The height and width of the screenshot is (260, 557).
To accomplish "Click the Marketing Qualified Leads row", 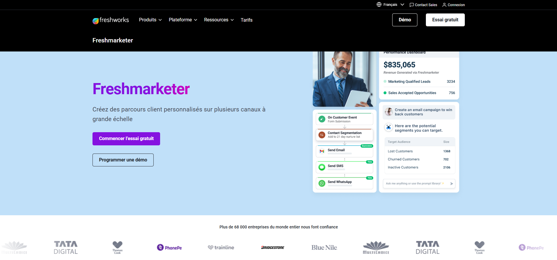I will (x=419, y=82).
